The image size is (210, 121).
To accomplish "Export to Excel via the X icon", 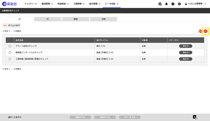I will pyautogui.click(x=195, y=117).
